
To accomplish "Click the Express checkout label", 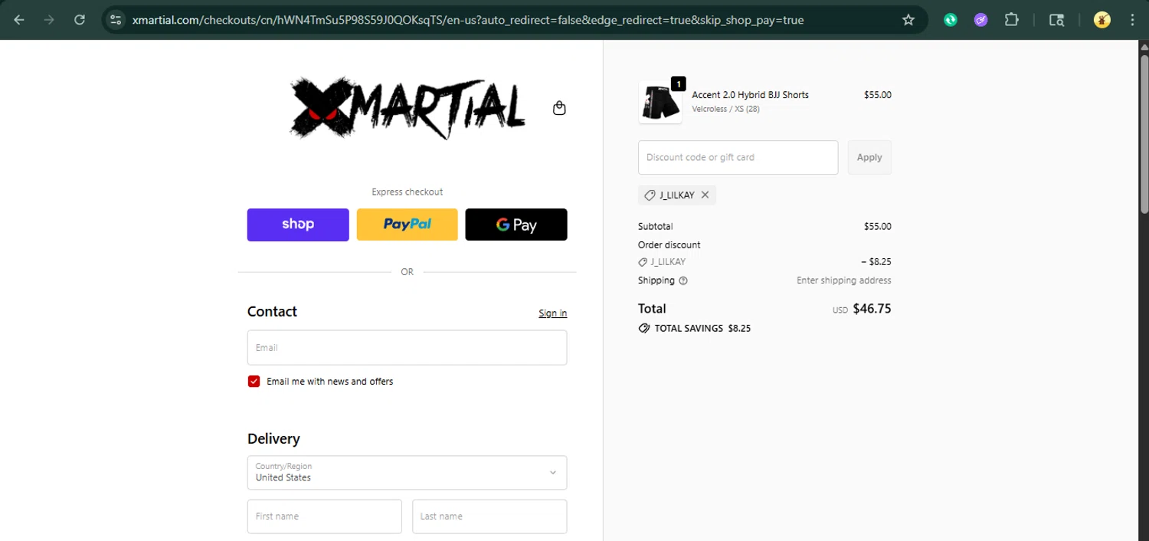I will 407,192.
